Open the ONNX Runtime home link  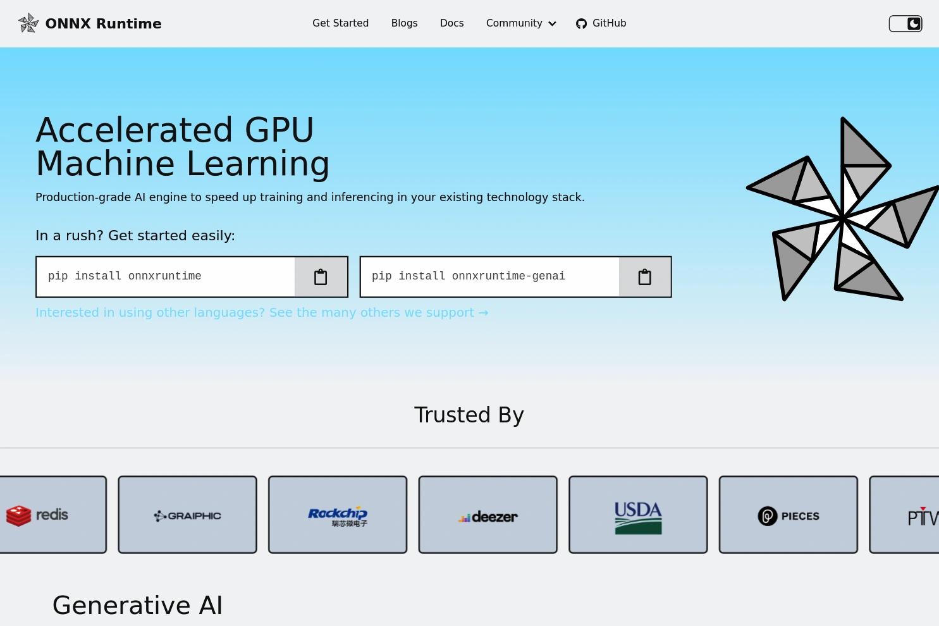[x=90, y=23]
